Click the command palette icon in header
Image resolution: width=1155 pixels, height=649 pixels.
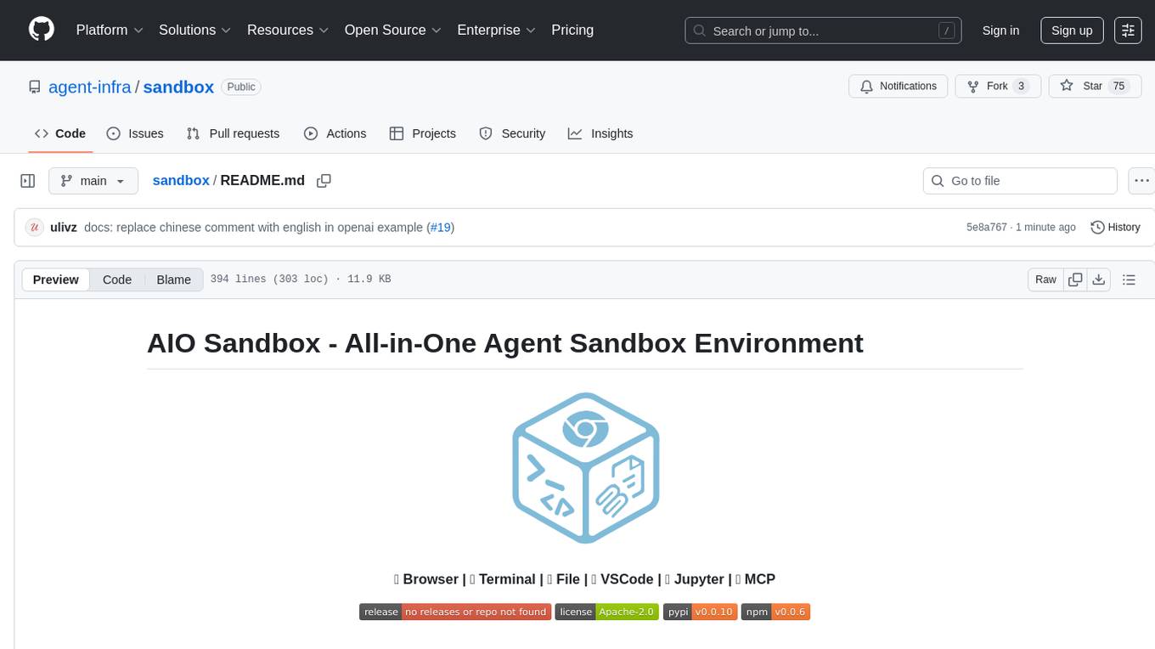point(1129,30)
